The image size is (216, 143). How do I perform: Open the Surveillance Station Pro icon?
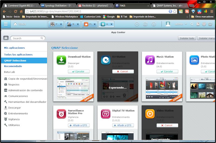[61, 114]
